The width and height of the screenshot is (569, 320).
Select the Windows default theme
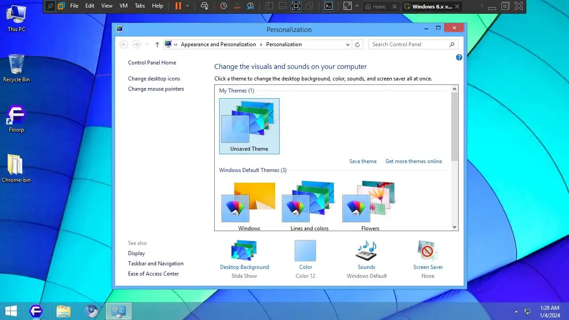coord(249,206)
